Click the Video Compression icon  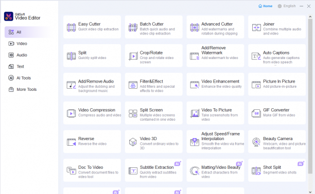[72, 113]
